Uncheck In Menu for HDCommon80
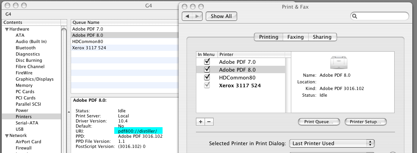This screenshot has height=153, width=417. [207, 77]
